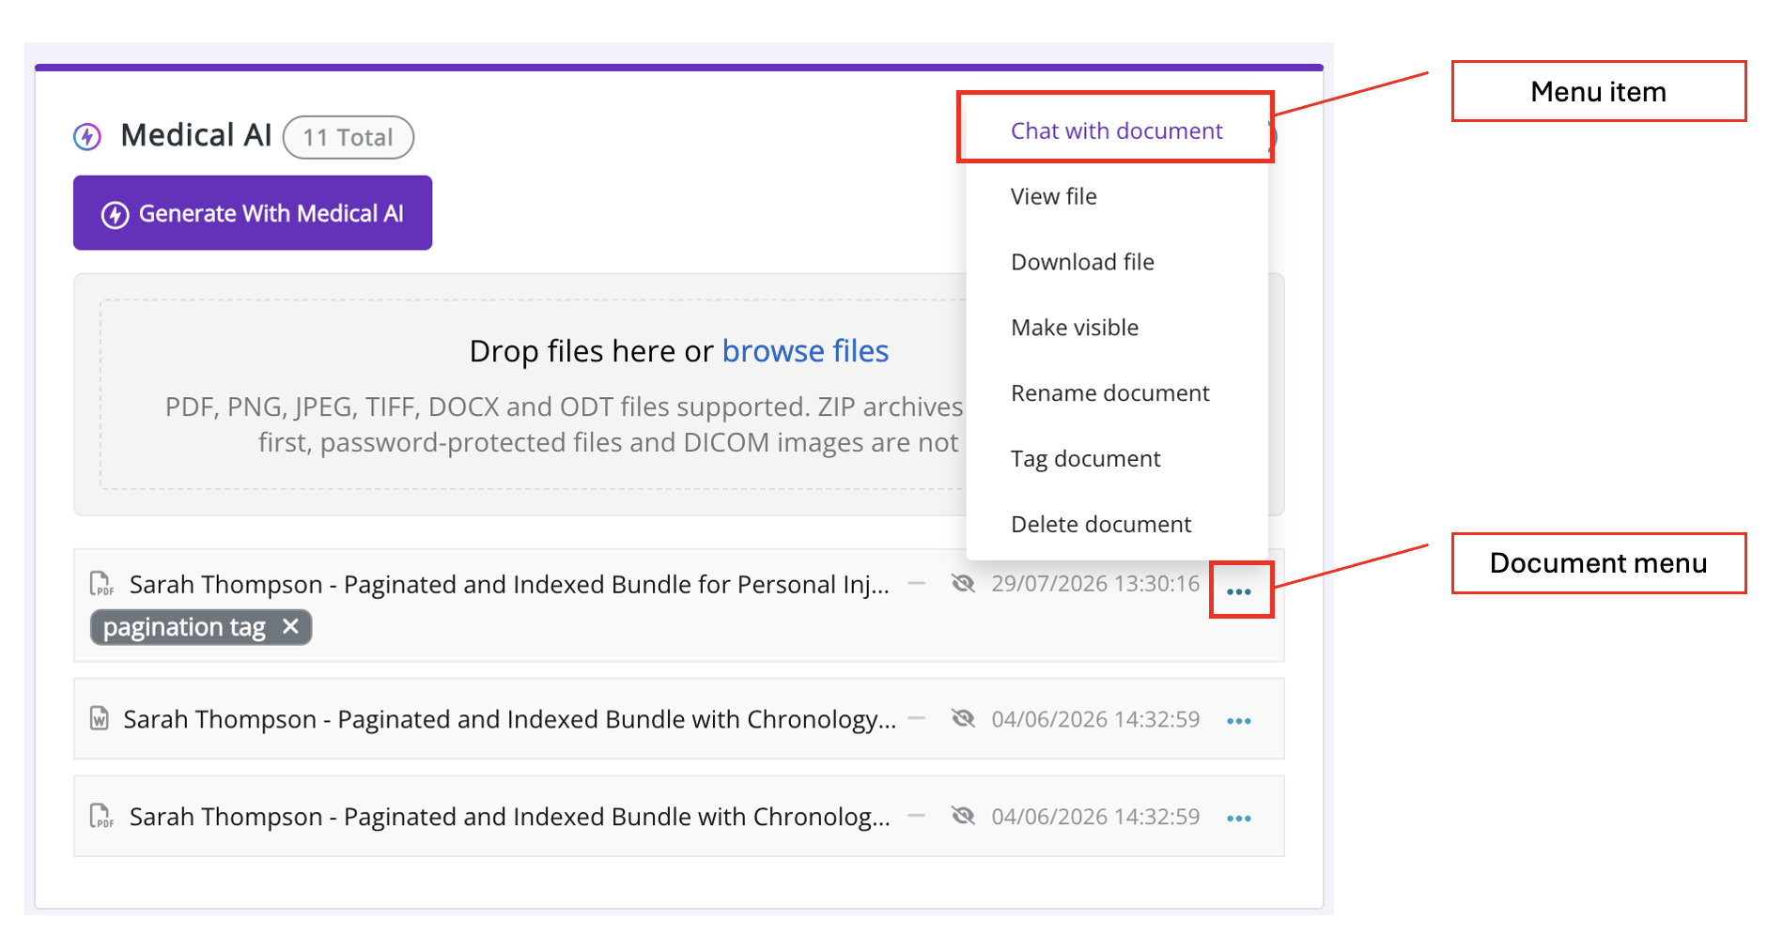Image resolution: width=1783 pixels, height=935 pixels.
Task: Open Sarah Thompson Bundle for Personal Inj... document
Action: (x=509, y=585)
